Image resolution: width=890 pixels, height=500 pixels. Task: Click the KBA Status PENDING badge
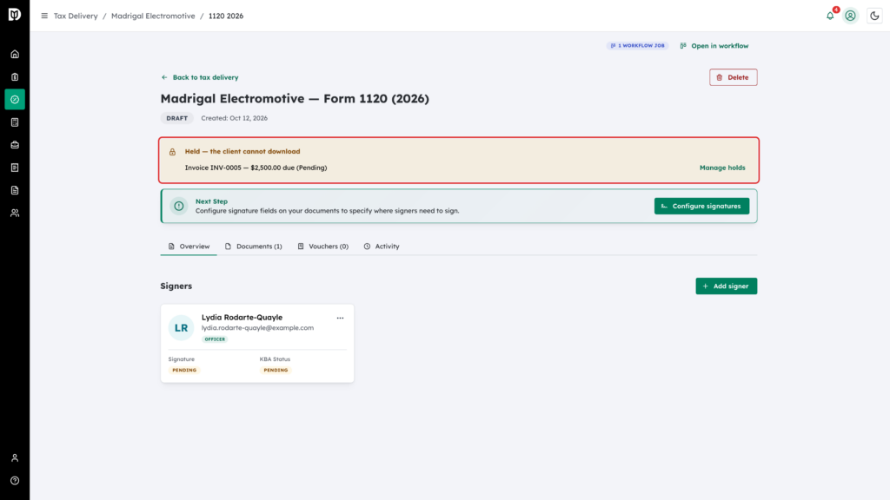click(x=276, y=370)
